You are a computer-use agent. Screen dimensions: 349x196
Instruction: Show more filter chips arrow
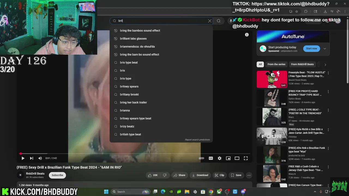pos(325,65)
